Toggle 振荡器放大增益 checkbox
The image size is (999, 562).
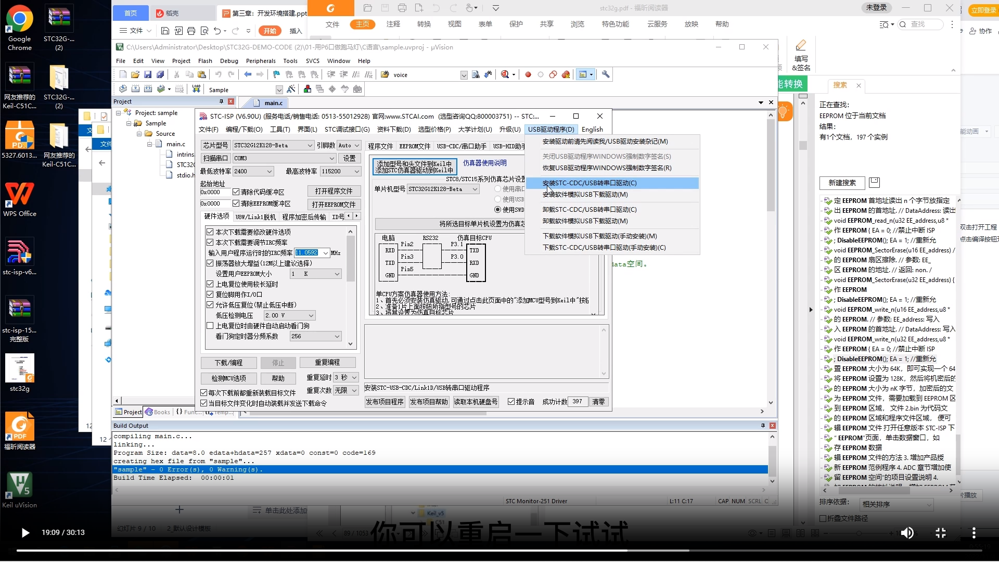tap(210, 263)
